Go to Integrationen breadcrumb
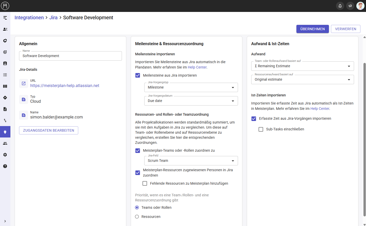Screen dimensions: 366x226 [x=29, y=18]
